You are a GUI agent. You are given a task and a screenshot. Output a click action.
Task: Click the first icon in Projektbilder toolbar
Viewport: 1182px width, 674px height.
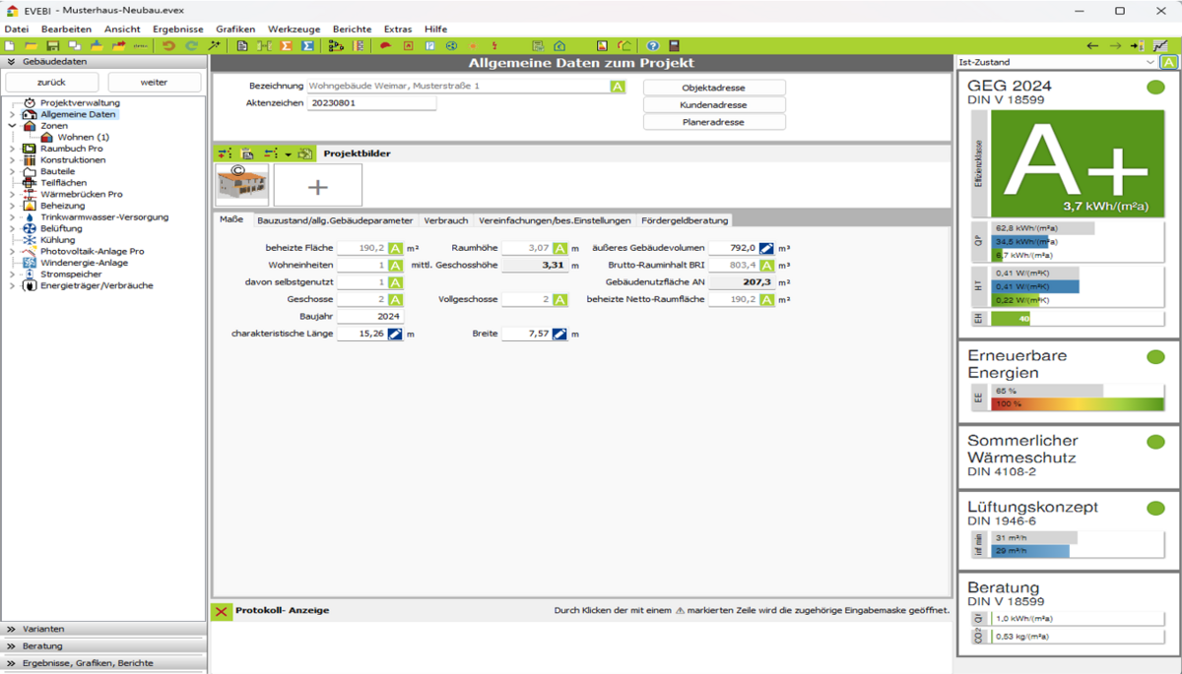tap(225, 153)
